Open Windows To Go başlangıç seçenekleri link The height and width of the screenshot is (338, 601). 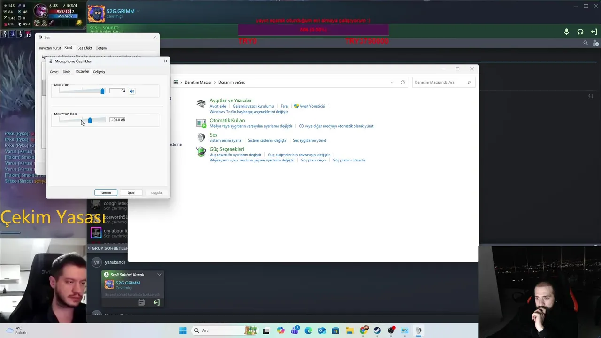(249, 112)
